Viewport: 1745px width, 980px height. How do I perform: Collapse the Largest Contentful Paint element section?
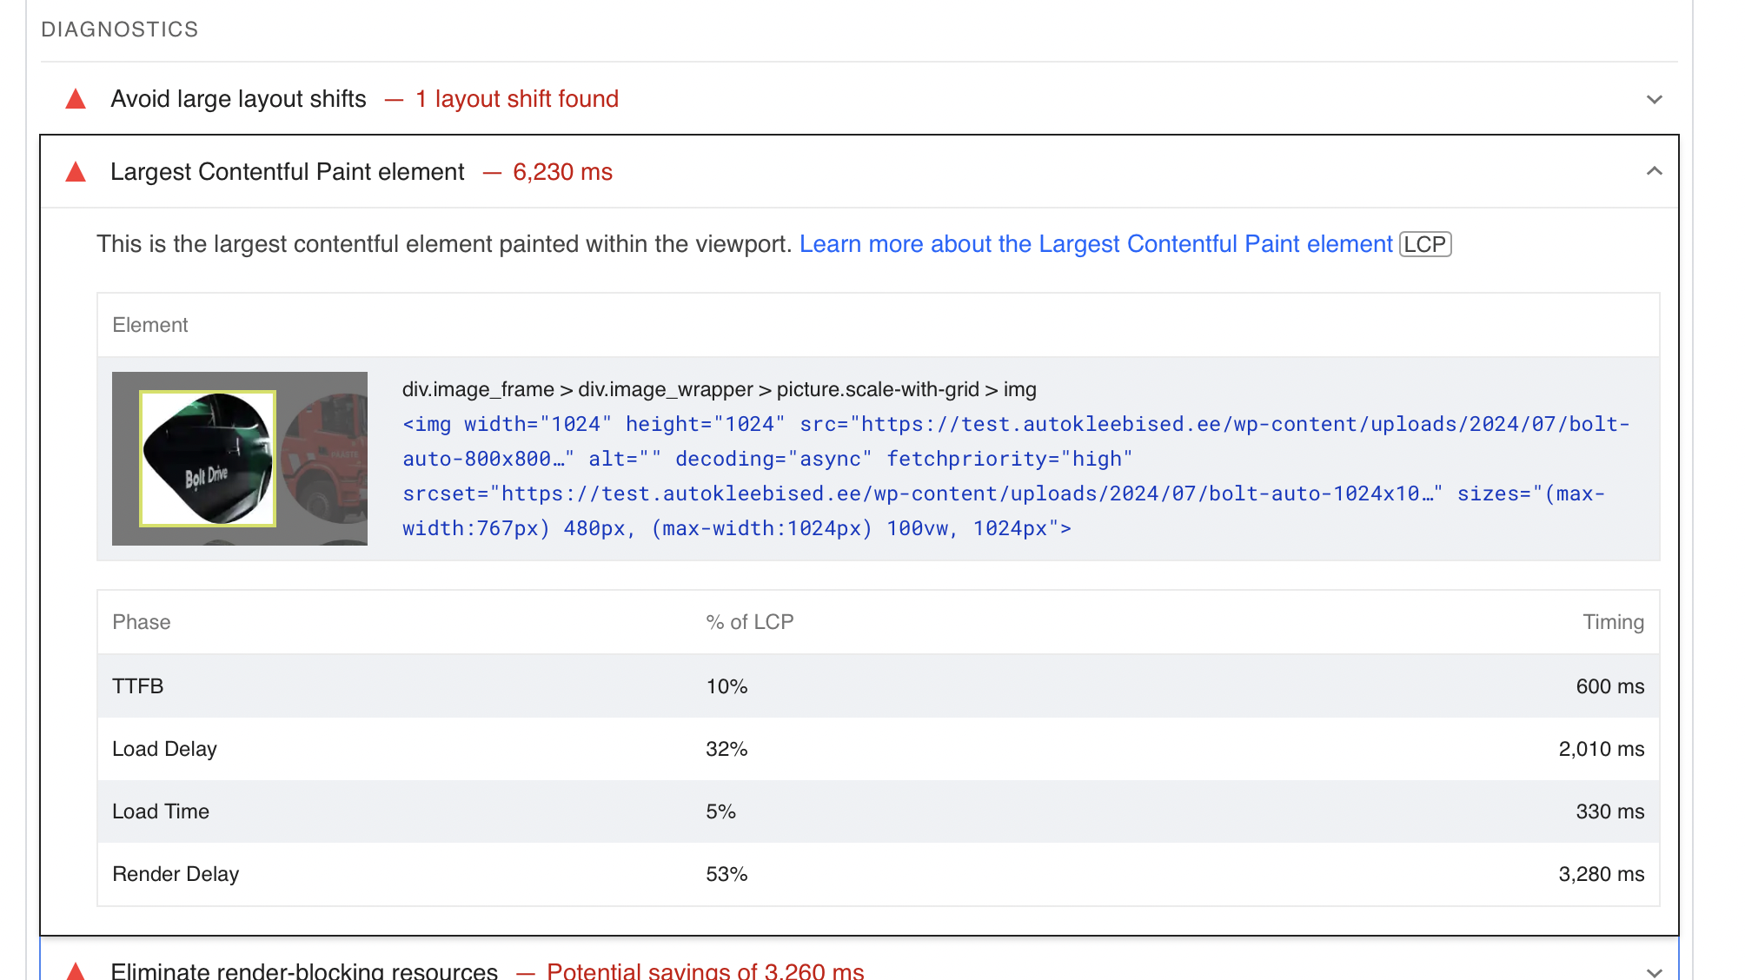[1654, 171]
